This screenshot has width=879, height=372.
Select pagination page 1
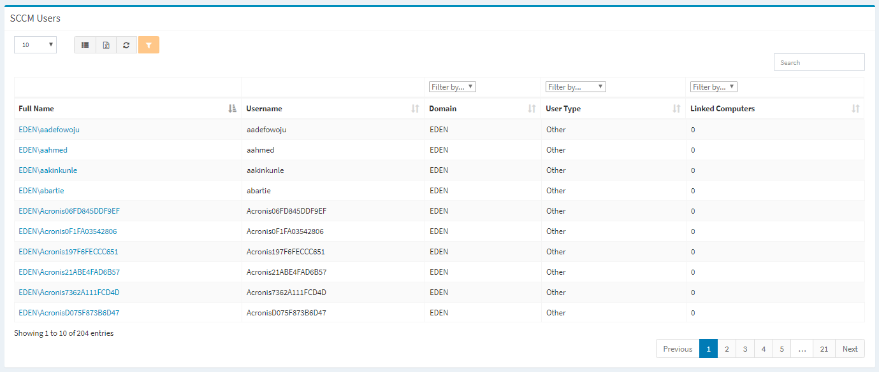(708, 348)
